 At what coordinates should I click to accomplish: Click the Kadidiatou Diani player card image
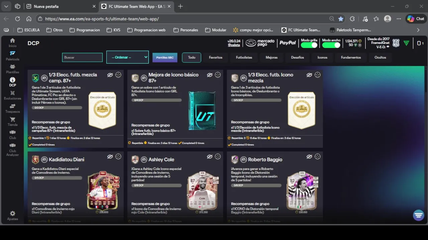coord(103,191)
